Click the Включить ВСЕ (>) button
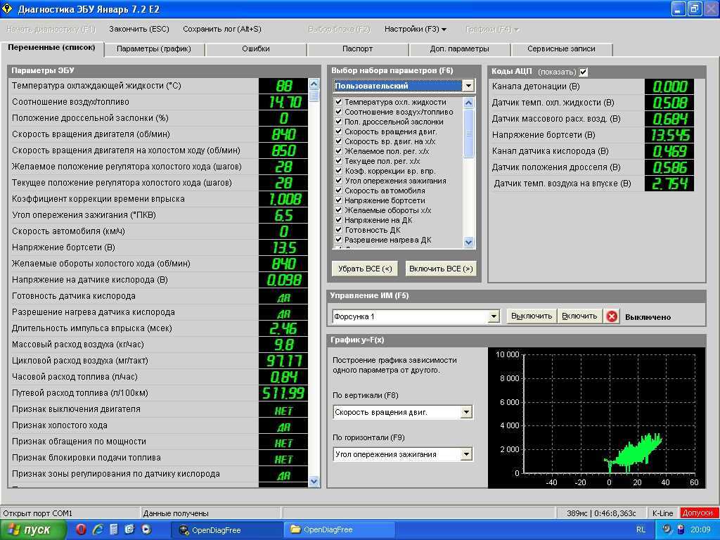The width and height of the screenshot is (720, 540). coord(441,269)
